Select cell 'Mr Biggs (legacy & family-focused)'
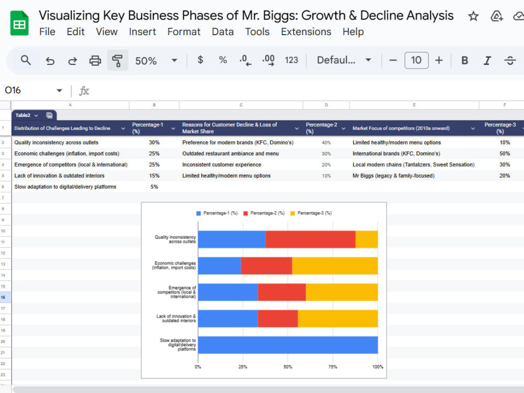Screen dimensions: 524x393 [414, 176]
